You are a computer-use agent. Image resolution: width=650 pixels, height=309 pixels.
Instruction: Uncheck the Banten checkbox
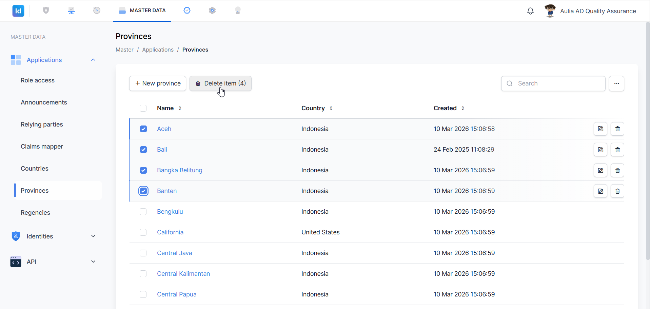pyautogui.click(x=143, y=191)
